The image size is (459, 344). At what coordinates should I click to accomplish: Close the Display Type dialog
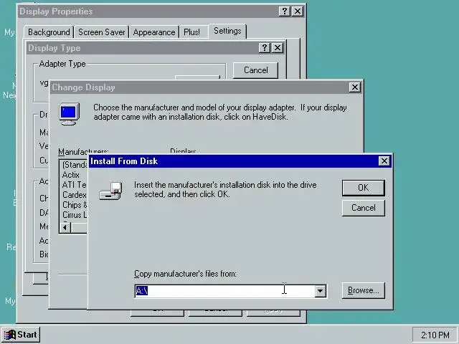[x=278, y=48]
